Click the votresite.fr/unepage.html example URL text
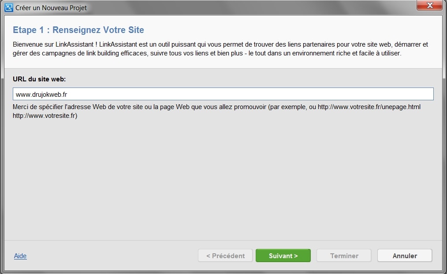447x274 pixels. [x=369, y=107]
